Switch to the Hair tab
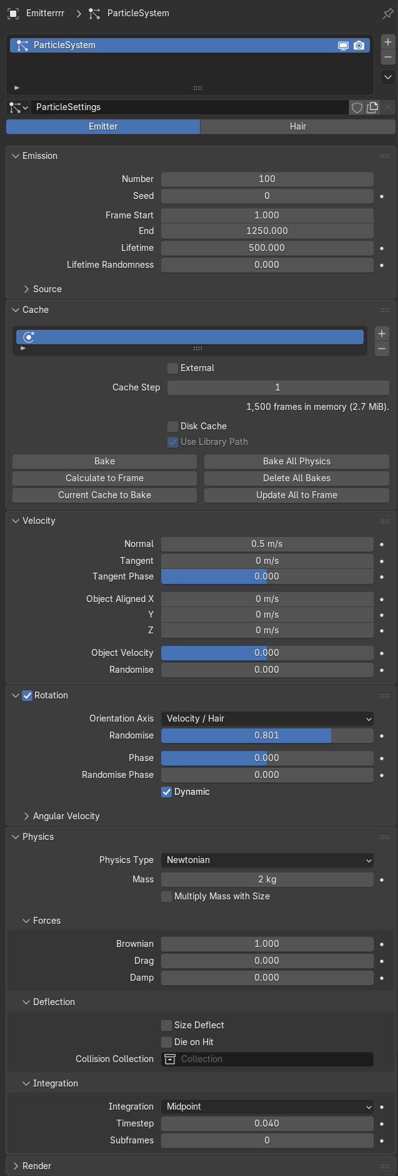This screenshot has width=398, height=1176. pyautogui.click(x=298, y=126)
